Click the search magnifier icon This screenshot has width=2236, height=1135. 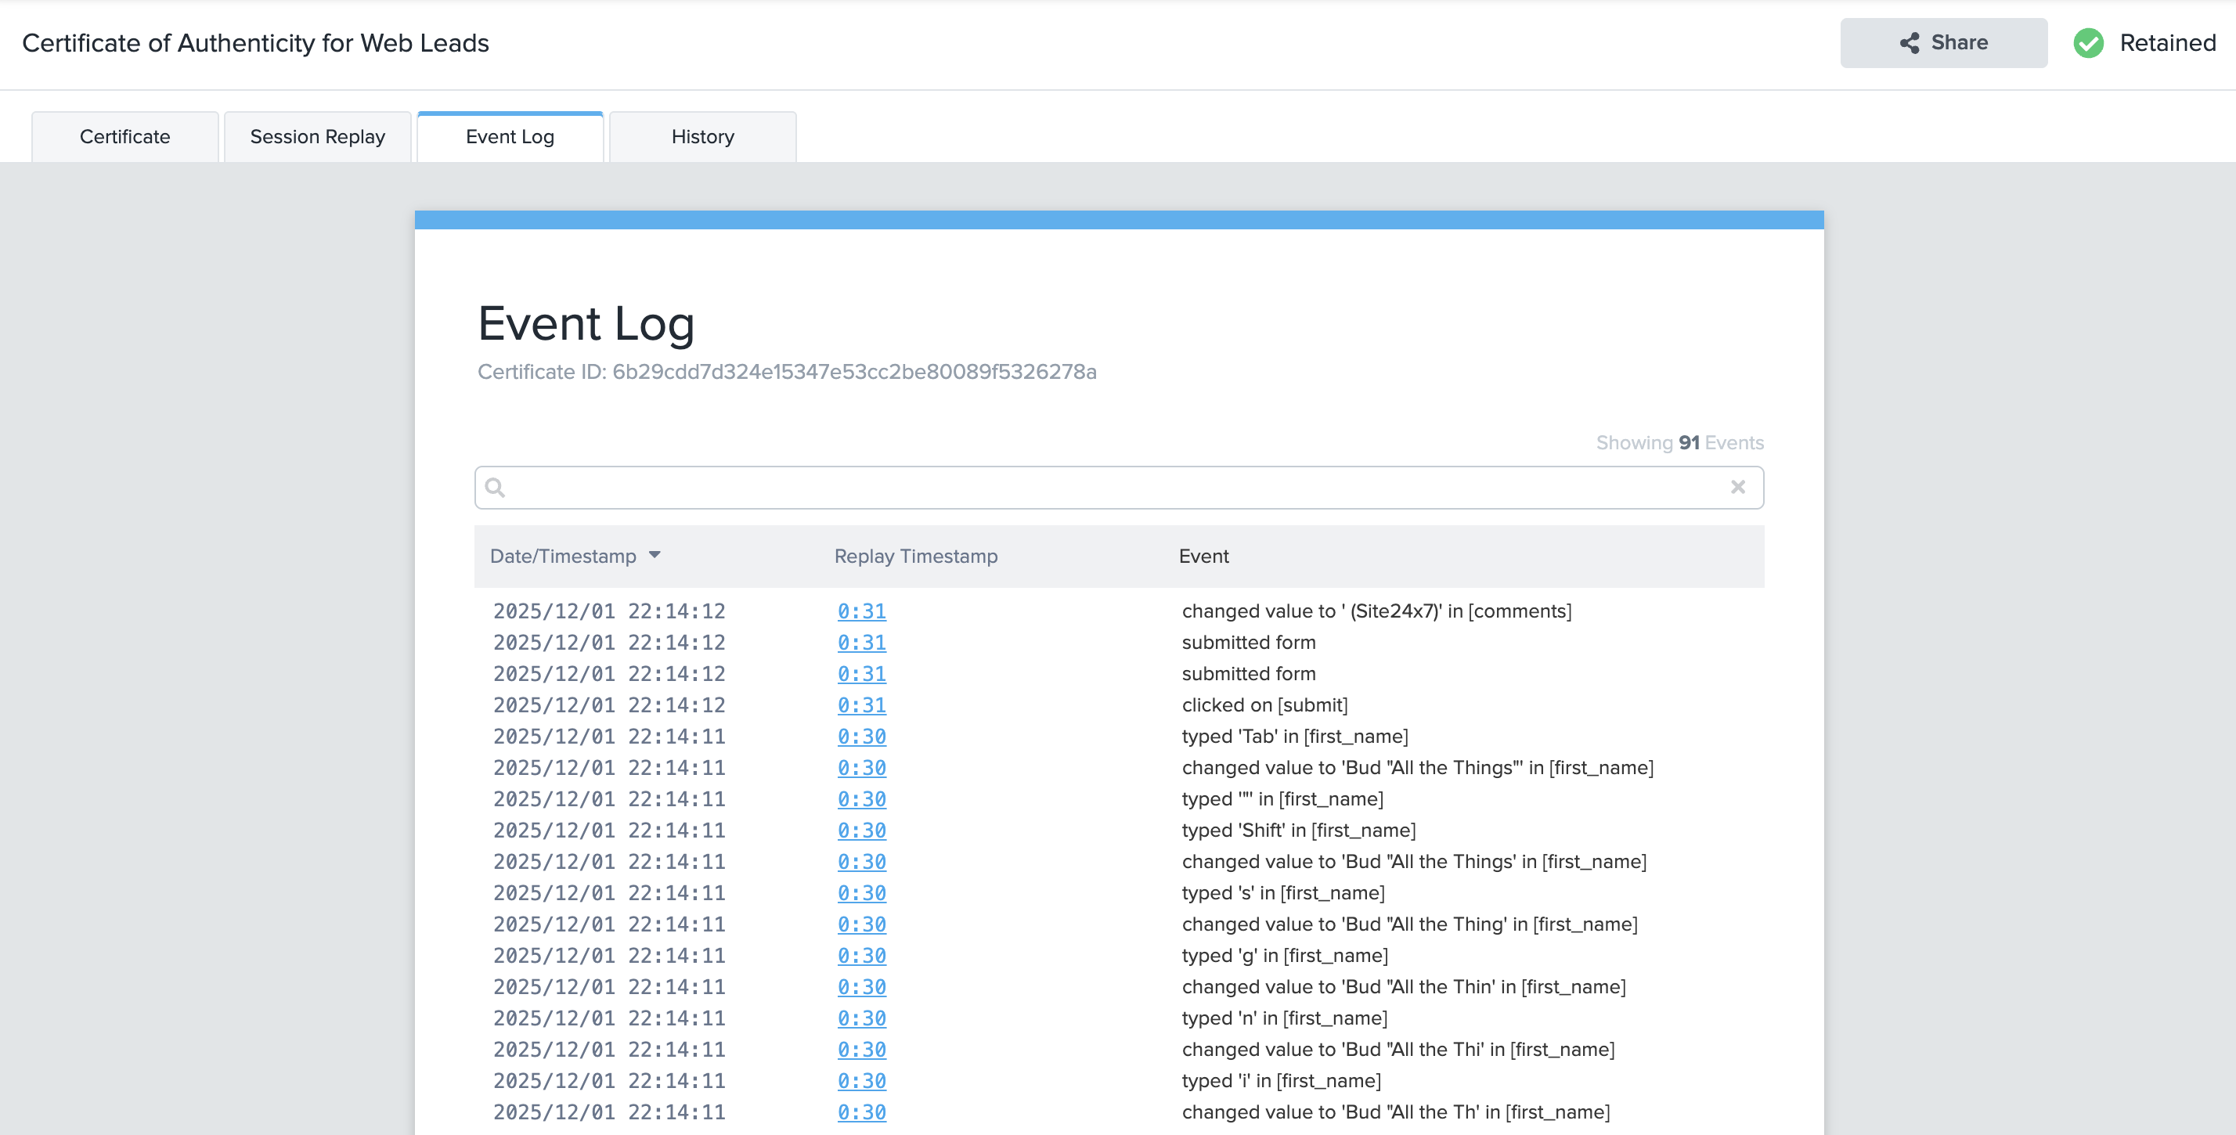point(495,487)
